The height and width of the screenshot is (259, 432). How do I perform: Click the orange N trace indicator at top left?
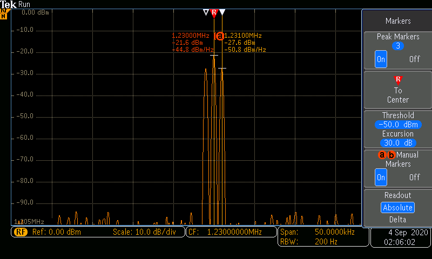[x=4, y=16]
